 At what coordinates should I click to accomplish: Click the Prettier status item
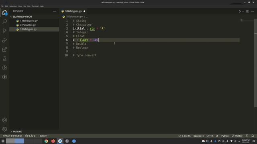click(x=237, y=136)
